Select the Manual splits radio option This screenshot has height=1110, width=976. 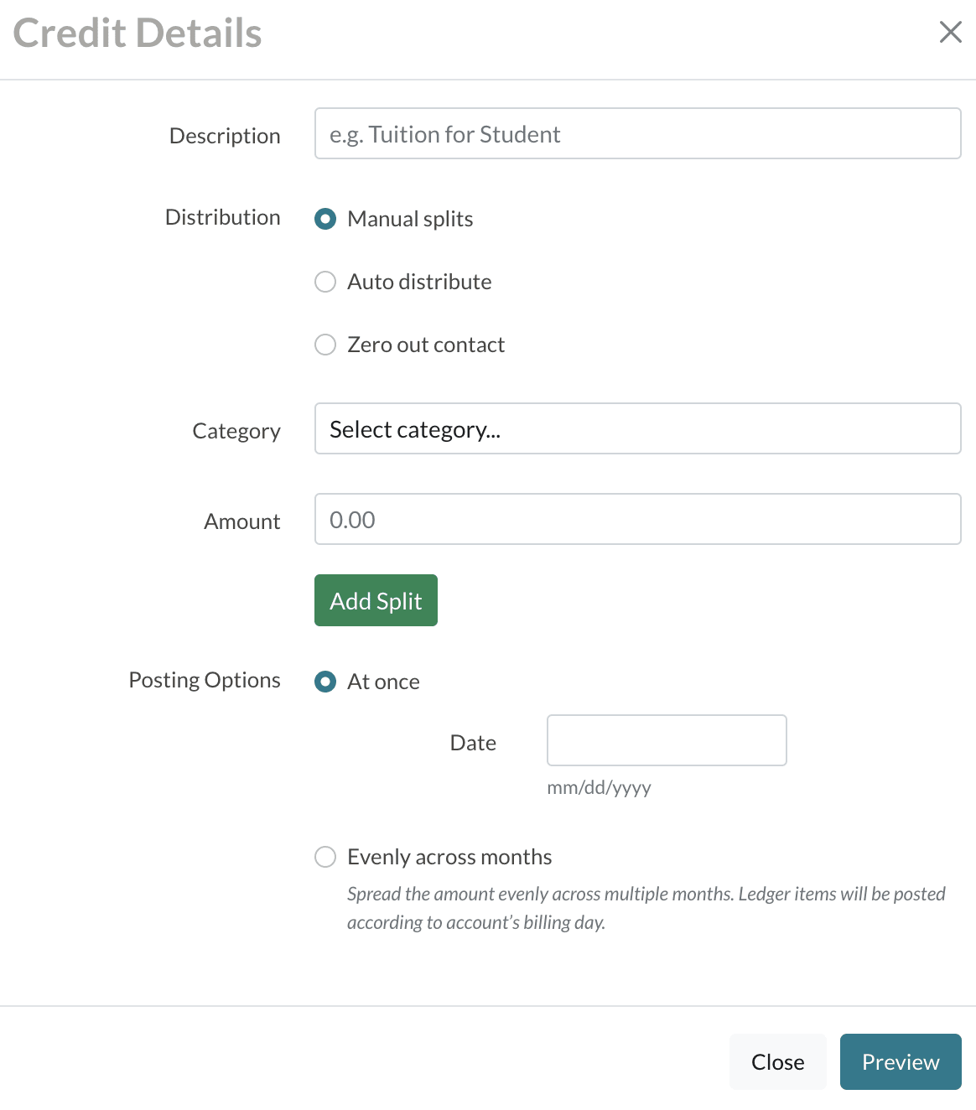tap(325, 219)
